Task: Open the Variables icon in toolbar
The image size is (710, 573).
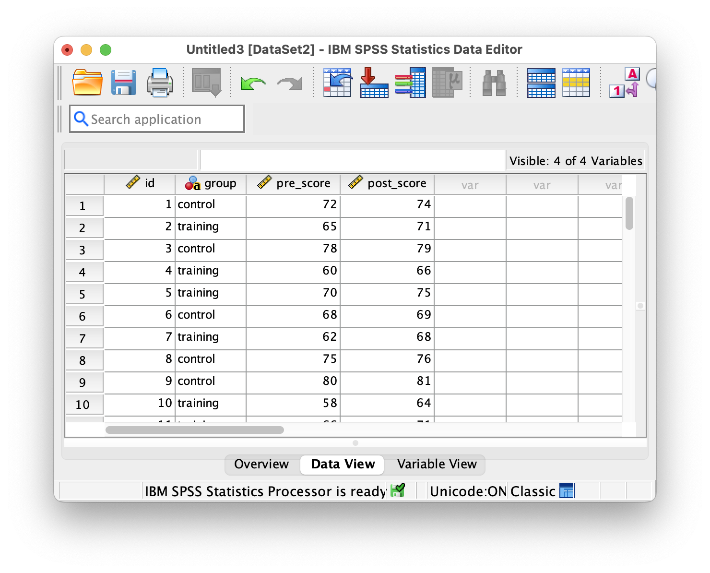Action: coord(410,83)
